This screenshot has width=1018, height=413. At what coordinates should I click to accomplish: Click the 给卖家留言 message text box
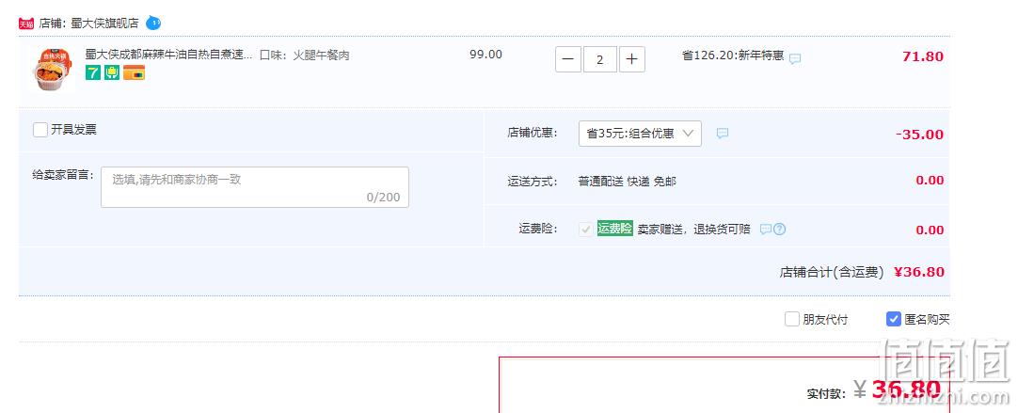(254, 187)
